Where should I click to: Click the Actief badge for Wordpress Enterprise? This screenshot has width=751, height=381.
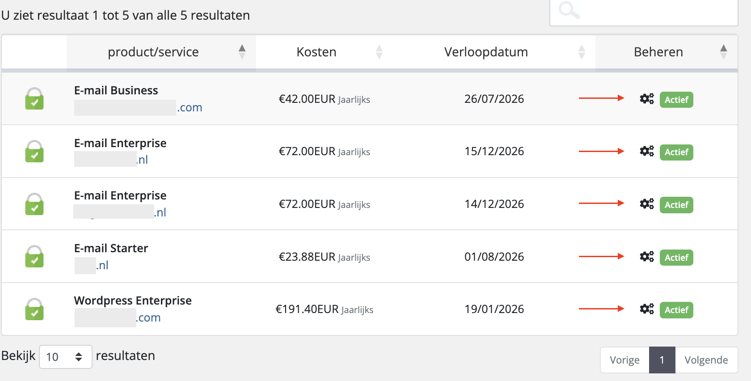coord(676,310)
